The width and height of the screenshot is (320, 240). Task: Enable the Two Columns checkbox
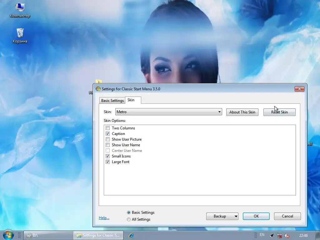107,128
